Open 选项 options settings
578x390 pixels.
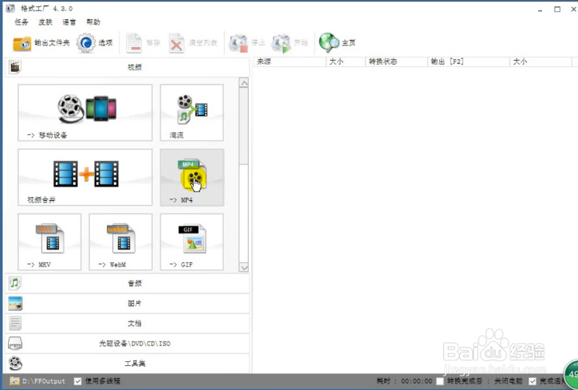click(96, 42)
